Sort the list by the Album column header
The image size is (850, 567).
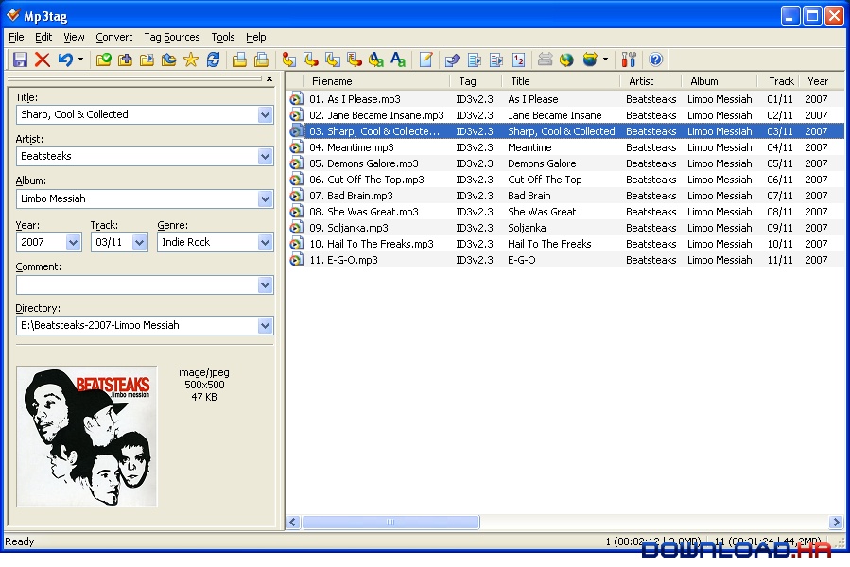click(704, 81)
